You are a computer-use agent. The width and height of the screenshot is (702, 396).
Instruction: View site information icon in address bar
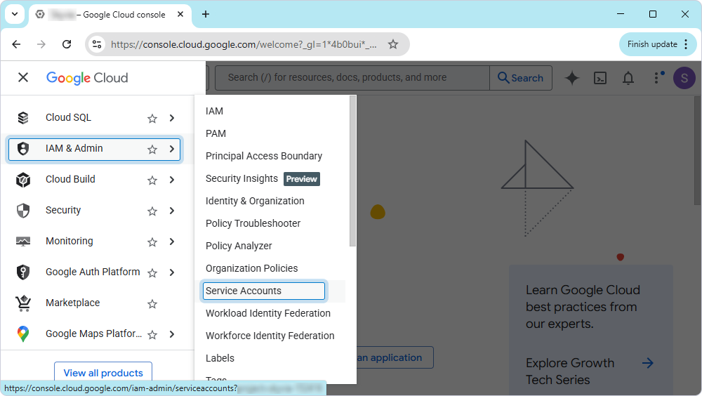(97, 44)
